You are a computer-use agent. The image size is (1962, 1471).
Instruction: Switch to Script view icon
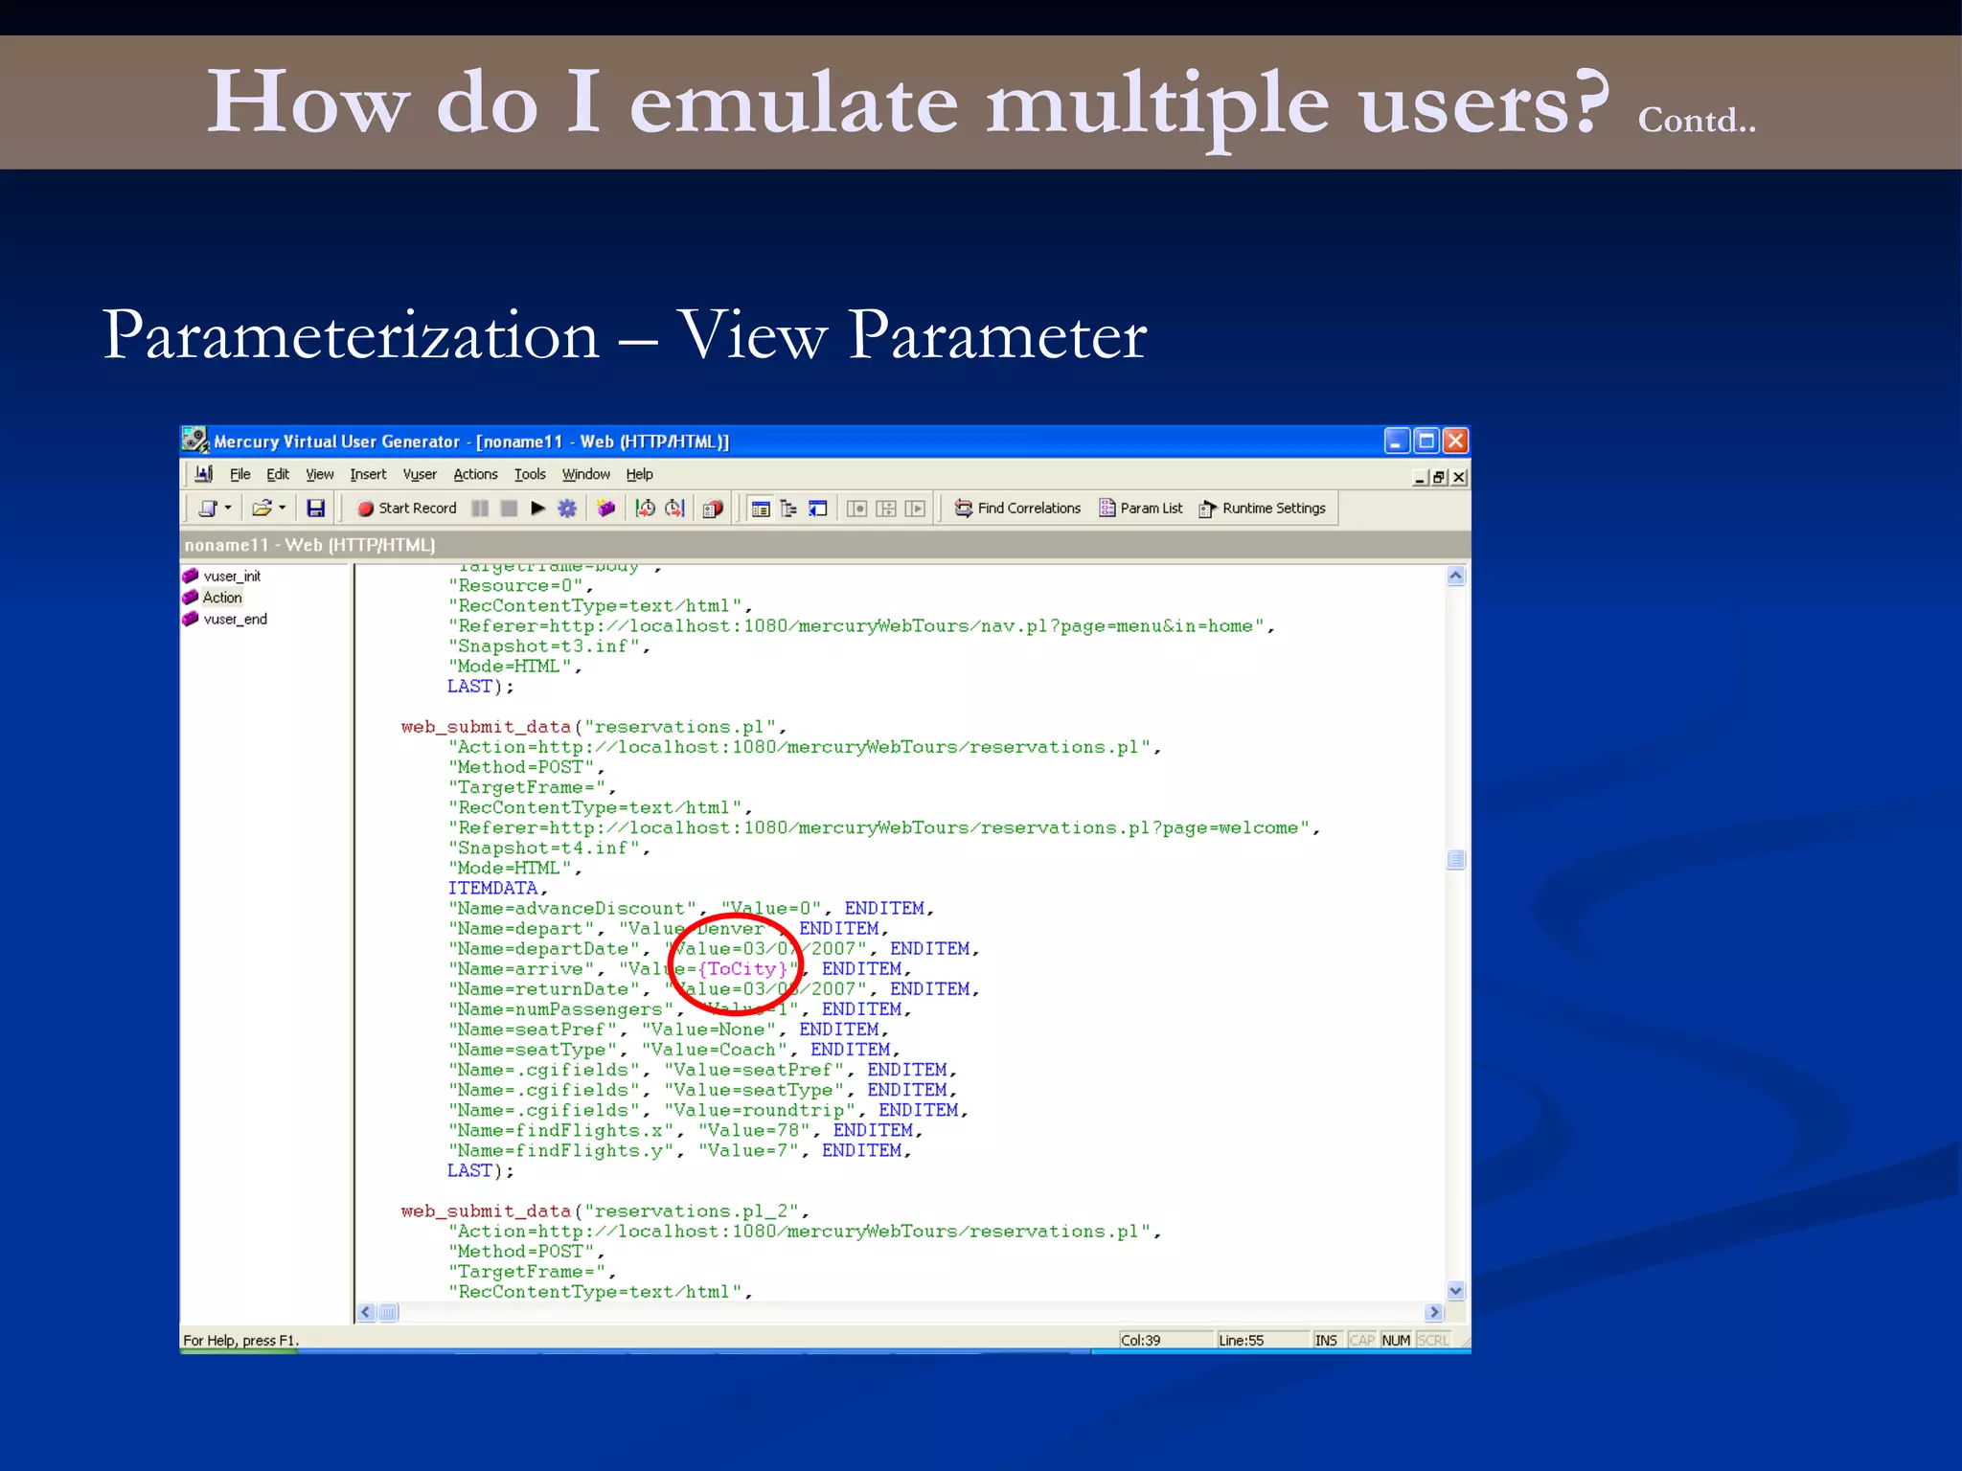pyautogui.click(x=761, y=509)
